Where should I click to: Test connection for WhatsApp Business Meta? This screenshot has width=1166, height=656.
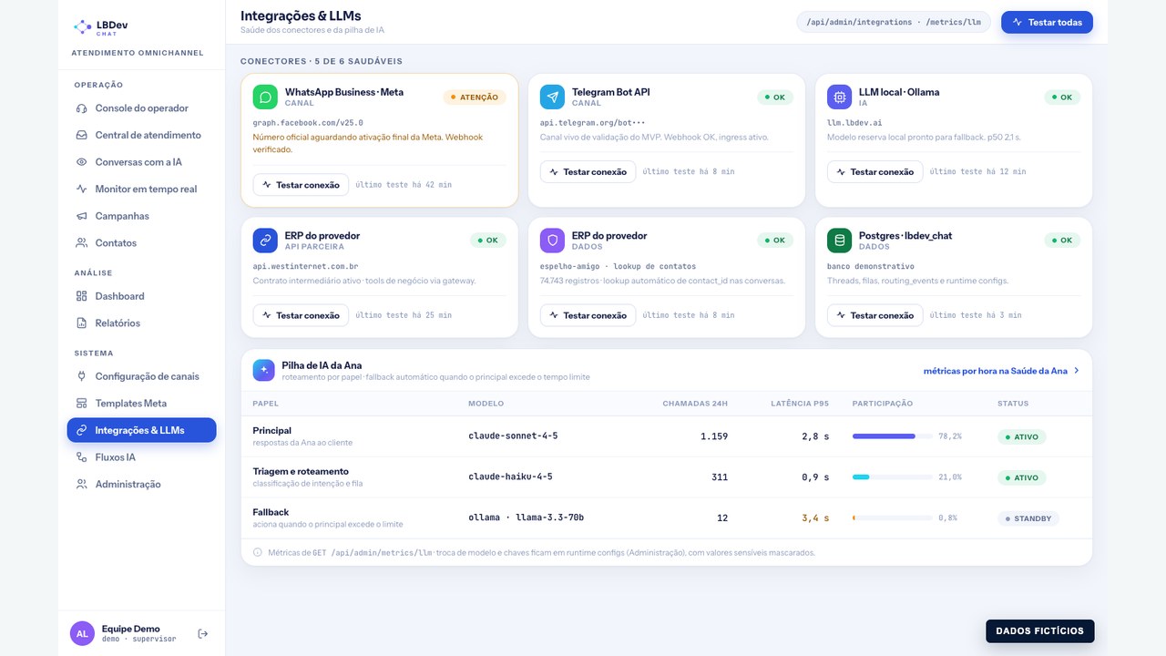[x=301, y=185]
